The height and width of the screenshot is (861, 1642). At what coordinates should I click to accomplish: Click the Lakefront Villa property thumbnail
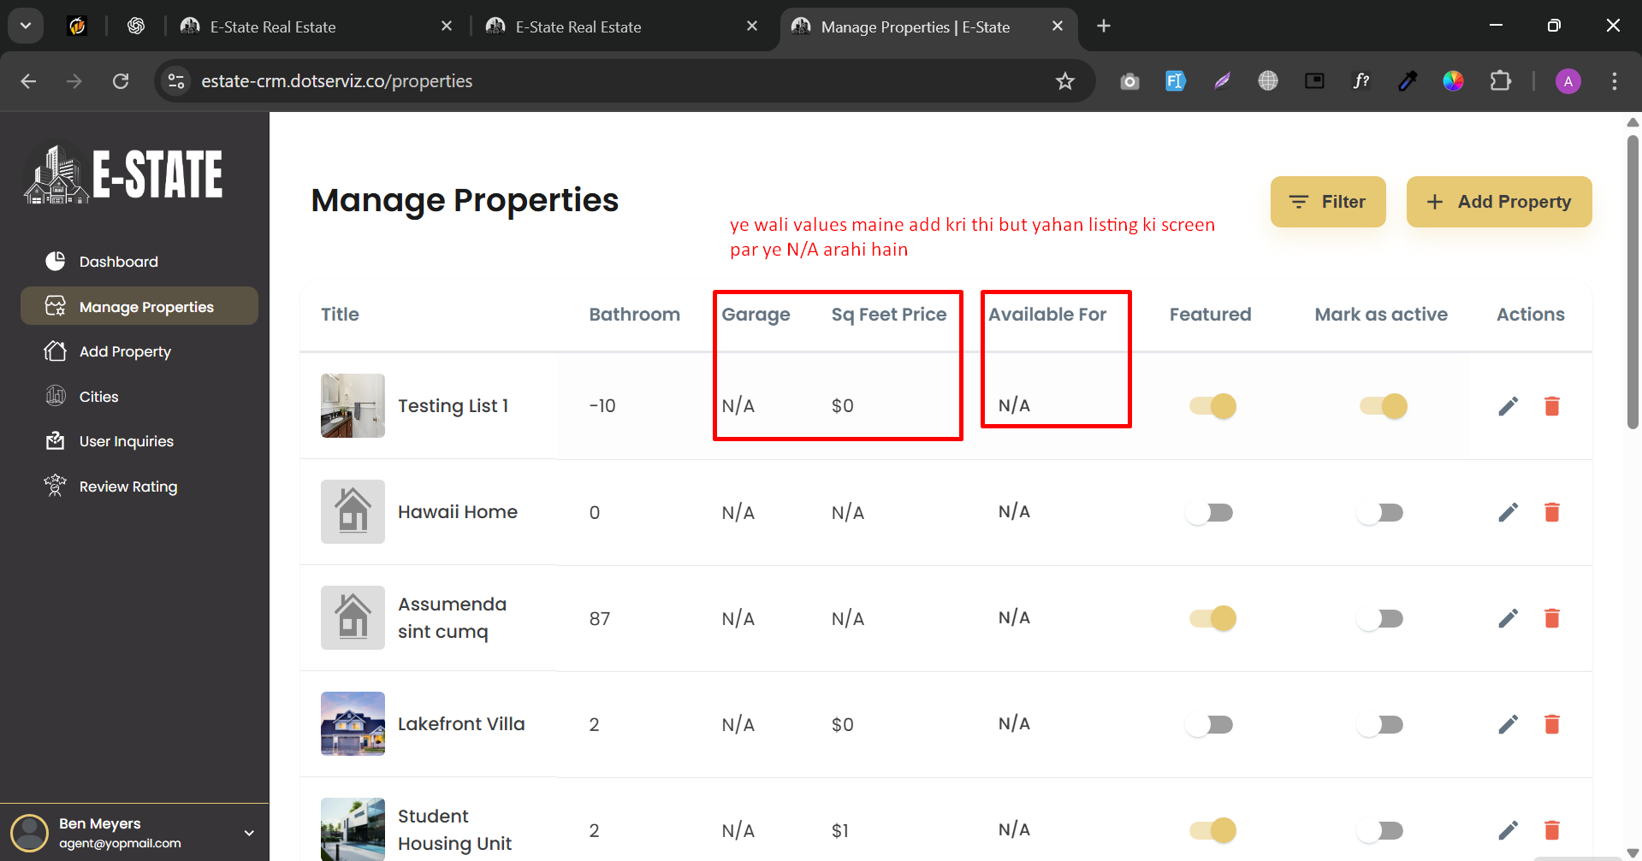tap(353, 723)
